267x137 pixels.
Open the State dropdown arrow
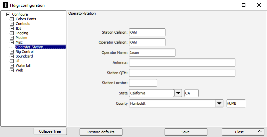click(x=178, y=93)
